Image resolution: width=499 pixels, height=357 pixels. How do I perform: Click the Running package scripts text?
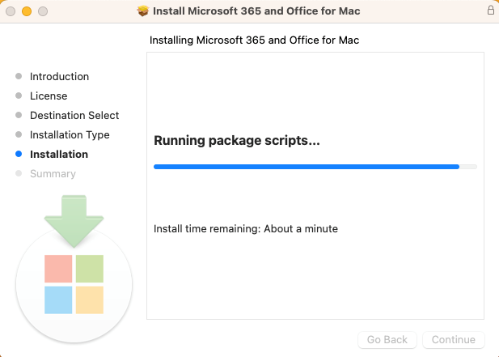pos(237,140)
